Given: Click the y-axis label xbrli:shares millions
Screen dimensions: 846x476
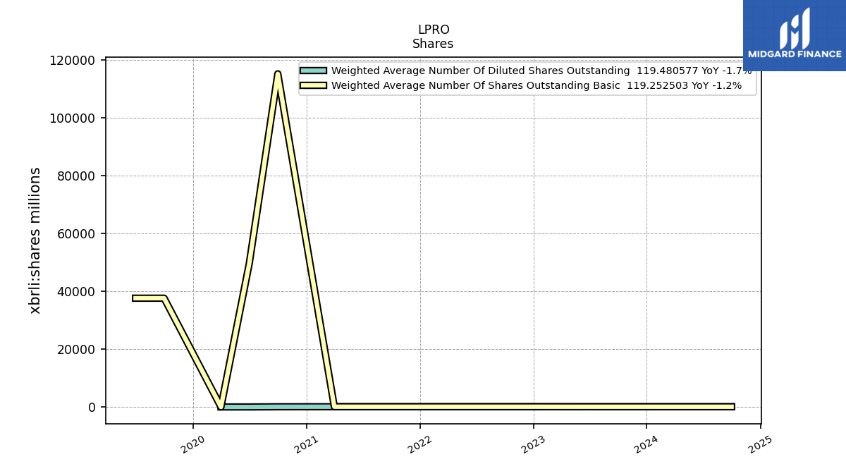Looking at the screenshot, I should coord(35,240).
